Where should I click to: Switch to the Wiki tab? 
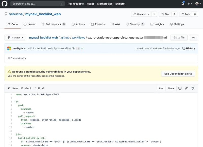pyautogui.click(x=115, y=24)
